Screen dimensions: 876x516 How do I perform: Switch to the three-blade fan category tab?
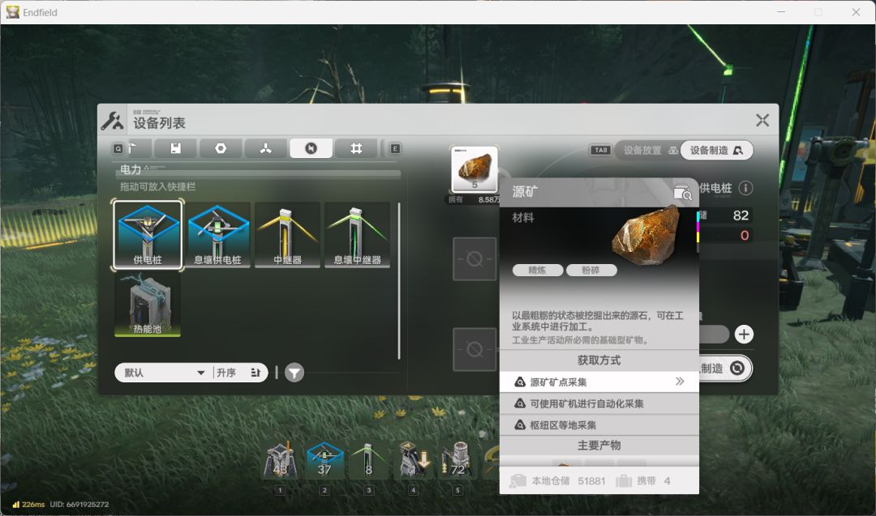click(266, 148)
